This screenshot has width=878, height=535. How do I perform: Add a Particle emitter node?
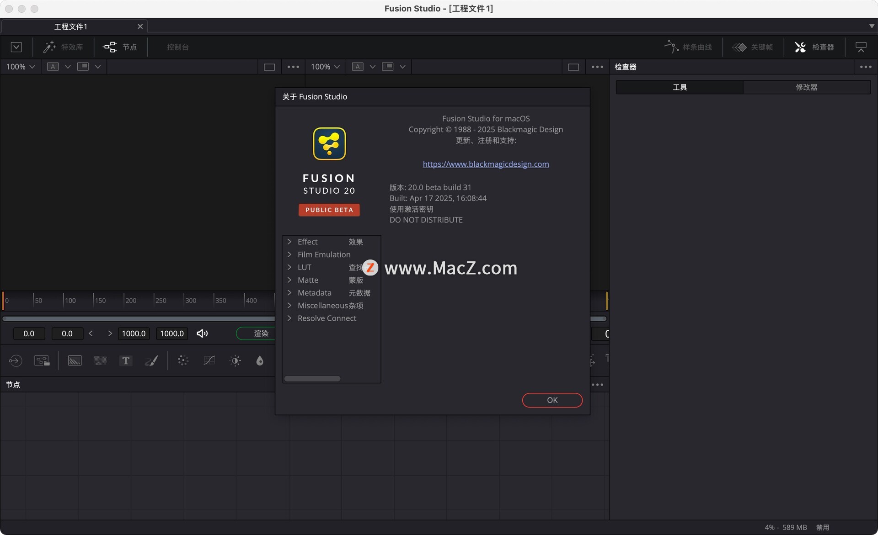[x=183, y=360]
